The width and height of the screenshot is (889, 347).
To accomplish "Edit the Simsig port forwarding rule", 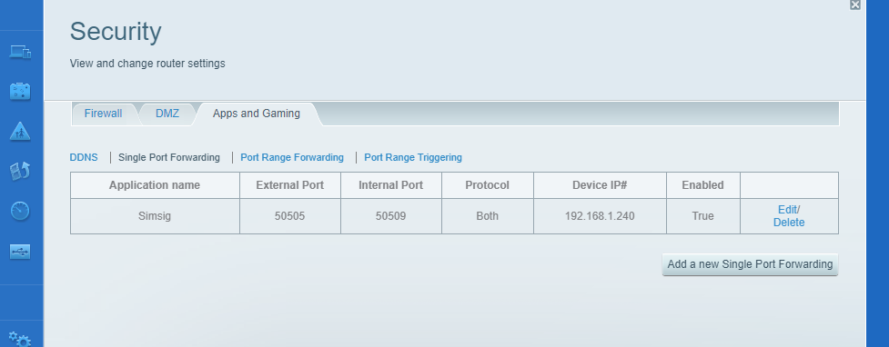I will point(787,210).
